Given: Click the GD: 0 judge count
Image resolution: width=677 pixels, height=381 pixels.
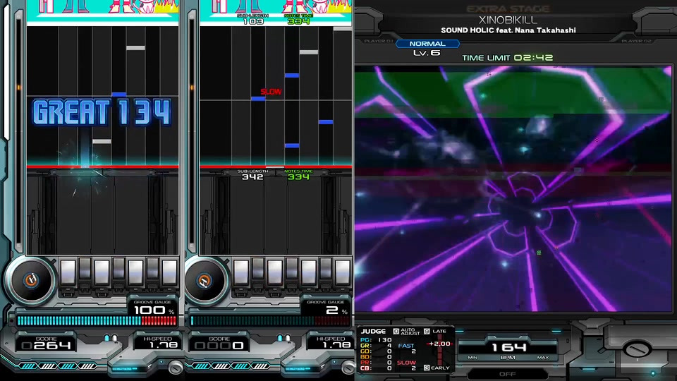Looking at the screenshot, I should (376, 351).
